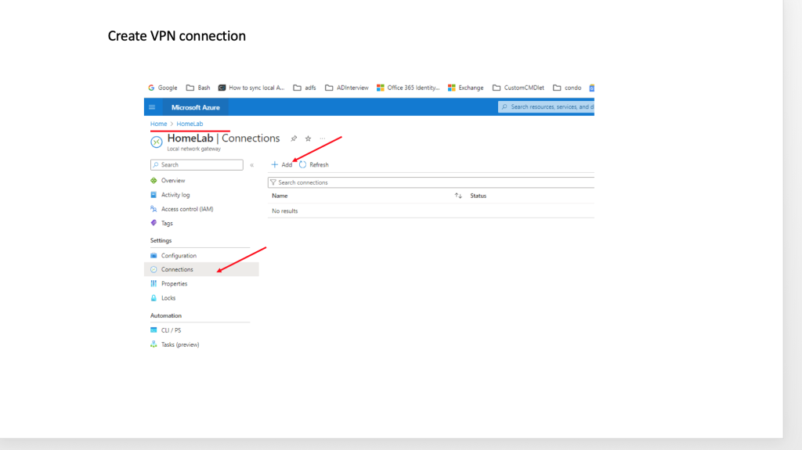Click the HomeLab breadcrumb link
This screenshot has width=802, height=450.
point(190,124)
